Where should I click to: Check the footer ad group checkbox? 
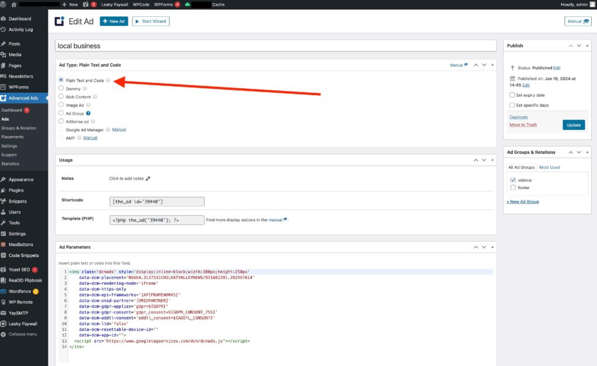coord(512,188)
